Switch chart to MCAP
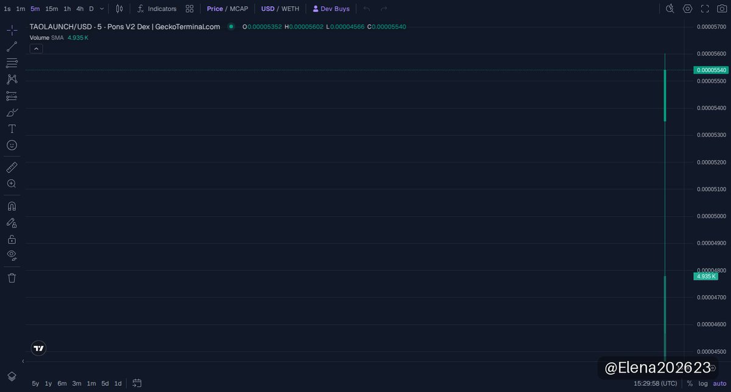The width and height of the screenshot is (731, 392). [x=239, y=9]
